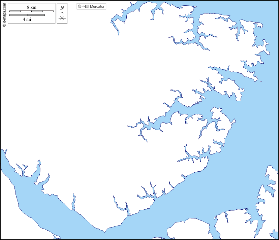
Task: Click the "8 km" scale text
Action: [x=31, y=7]
